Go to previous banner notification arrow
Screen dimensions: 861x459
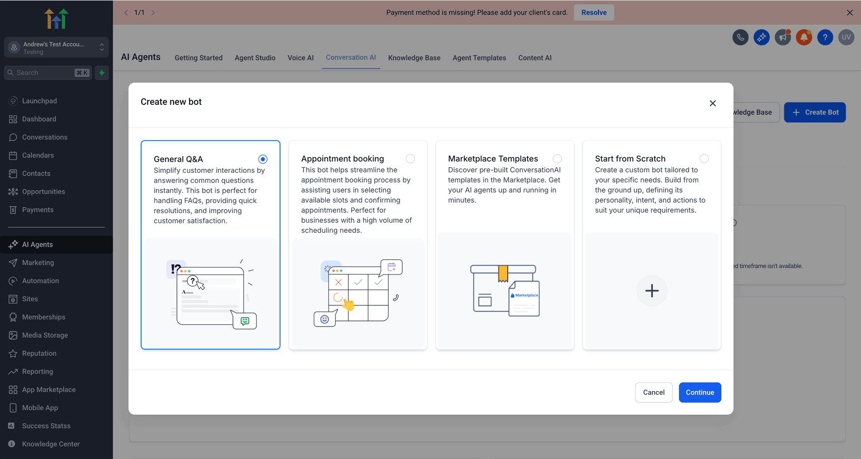point(126,13)
